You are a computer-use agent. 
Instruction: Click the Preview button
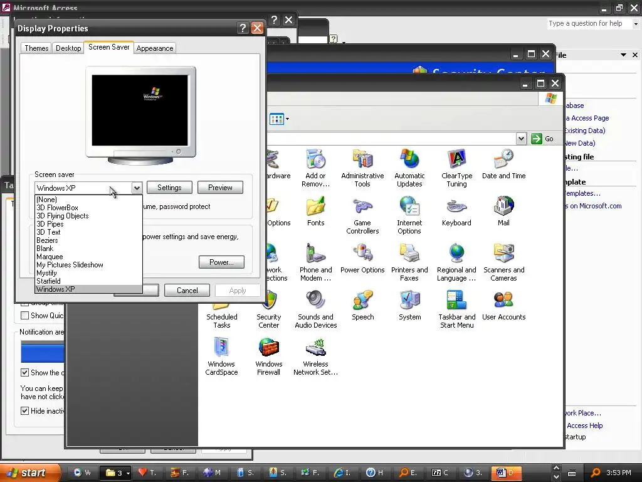220,187
